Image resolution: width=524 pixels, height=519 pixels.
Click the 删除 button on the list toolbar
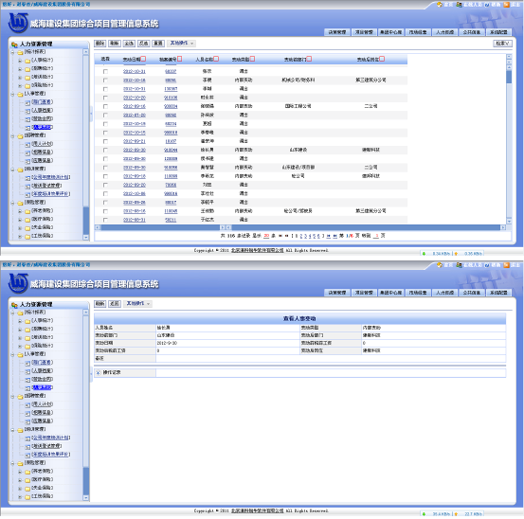coord(99,43)
